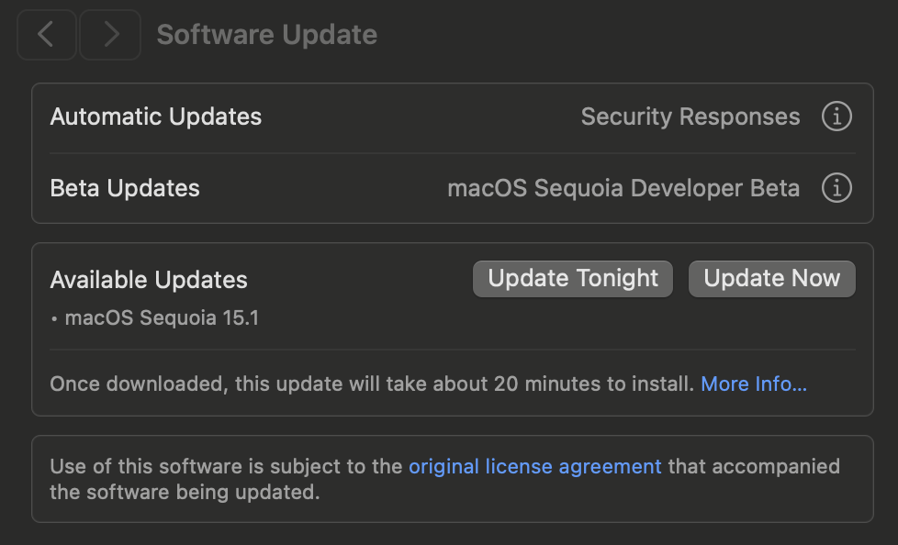Select the macOS Sequoia 15.1 update entry
Image resolution: width=898 pixels, height=545 pixels.
point(162,319)
